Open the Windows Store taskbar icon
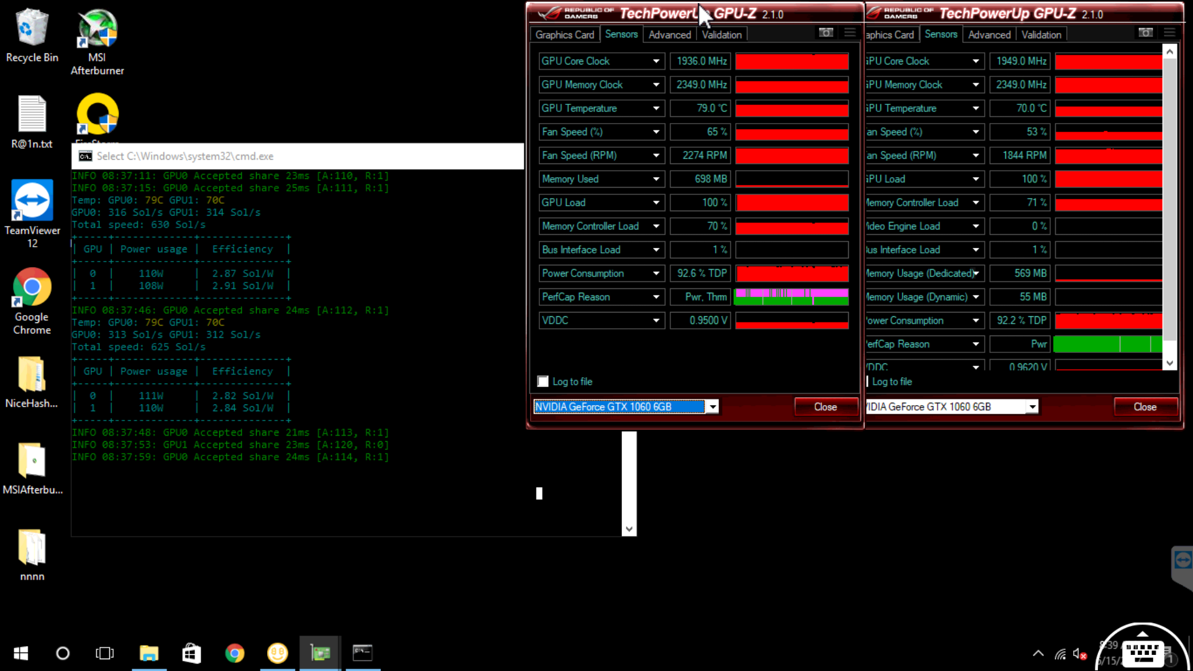 click(191, 653)
